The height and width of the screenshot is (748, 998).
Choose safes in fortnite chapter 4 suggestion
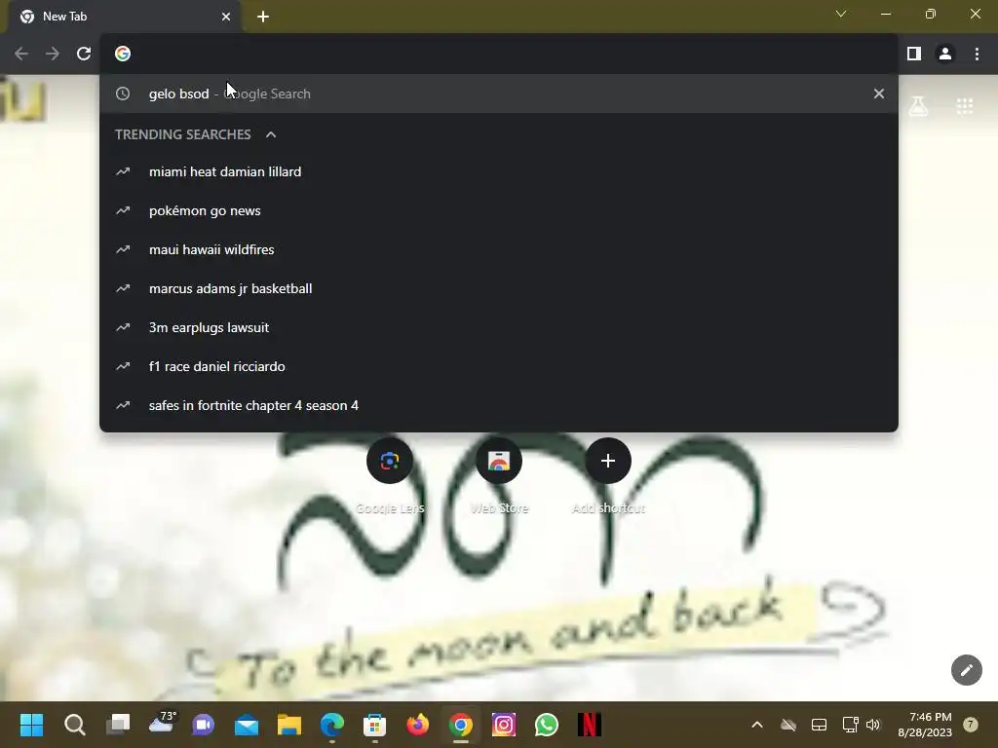pos(499,405)
